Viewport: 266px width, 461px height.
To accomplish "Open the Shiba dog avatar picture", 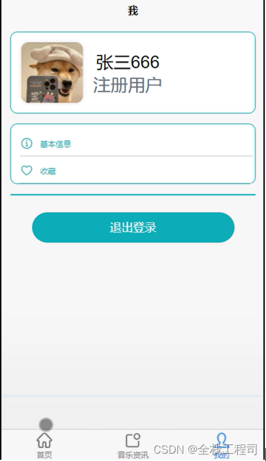I will (52, 72).
